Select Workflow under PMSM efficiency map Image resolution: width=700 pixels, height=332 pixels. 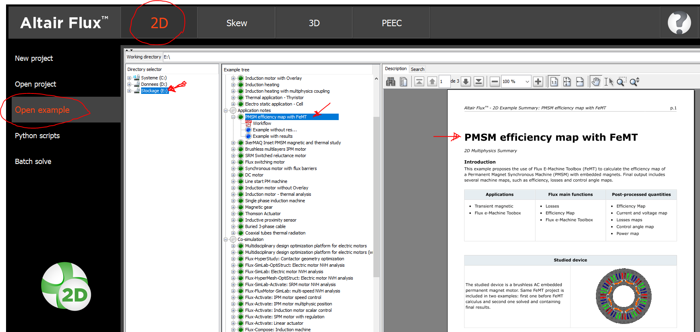point(262,123)
